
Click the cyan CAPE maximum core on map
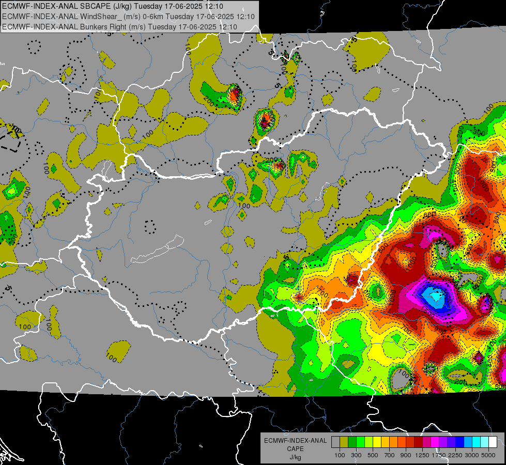pyautogui.click(x=435, y=296)
